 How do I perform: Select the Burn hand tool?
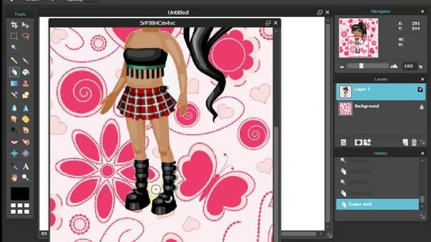click(26, 130)
